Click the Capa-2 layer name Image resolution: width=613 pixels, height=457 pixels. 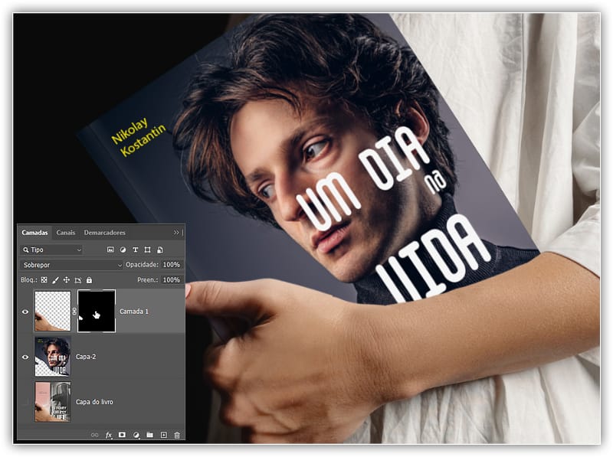[86, 357]
